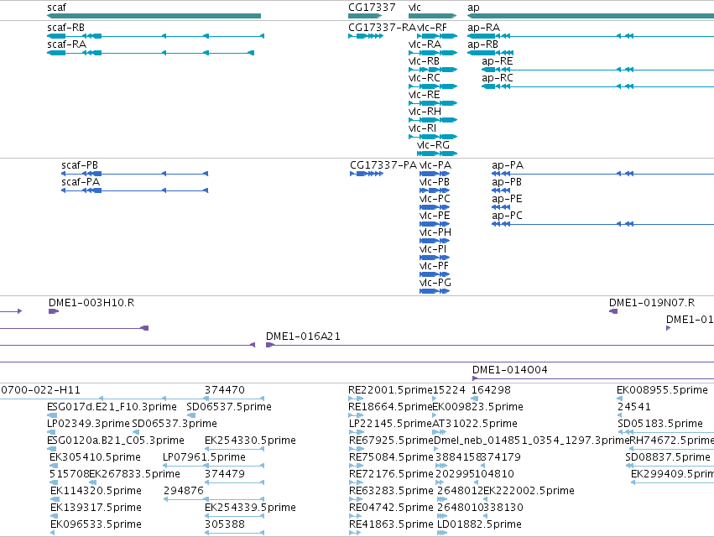Select the DME1-016A21 clone feature

click(x=490, y=345)
